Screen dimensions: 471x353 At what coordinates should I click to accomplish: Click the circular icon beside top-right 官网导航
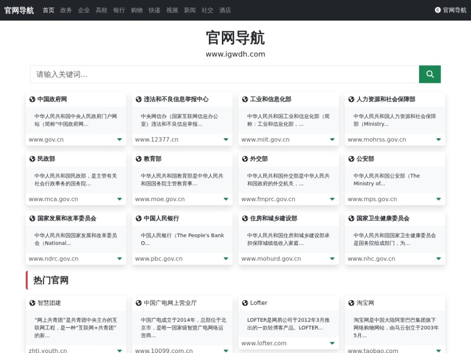pos(437,10)
